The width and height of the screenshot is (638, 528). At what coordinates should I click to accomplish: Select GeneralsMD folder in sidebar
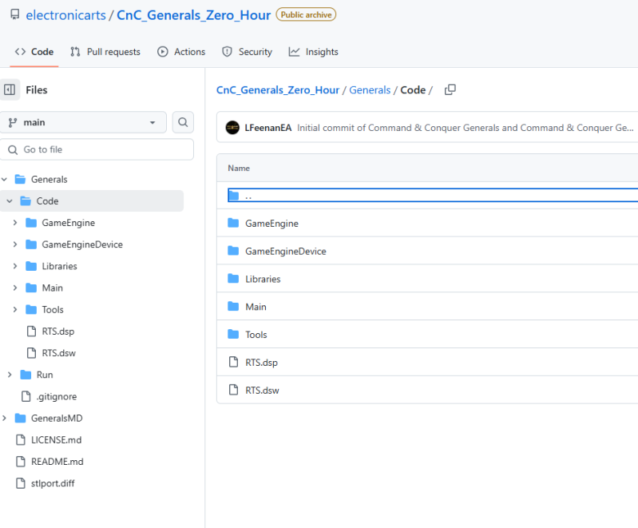point(57,418)
